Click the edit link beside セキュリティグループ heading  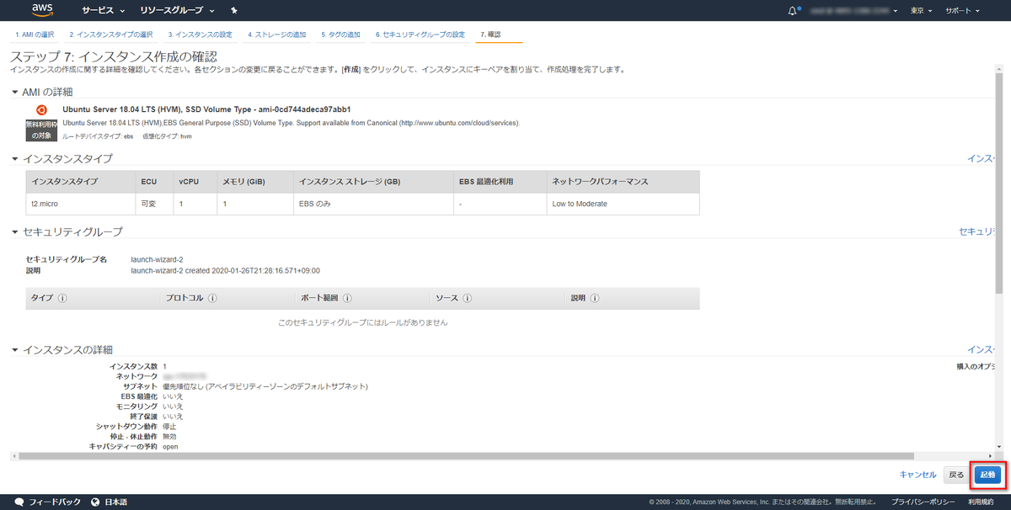click(978, 231)
